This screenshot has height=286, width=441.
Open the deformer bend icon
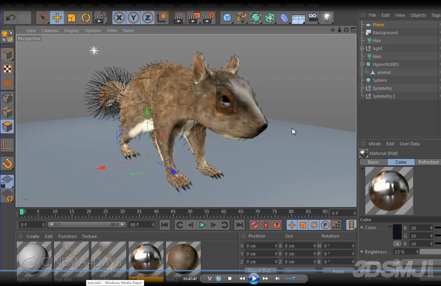pos(284,18)
